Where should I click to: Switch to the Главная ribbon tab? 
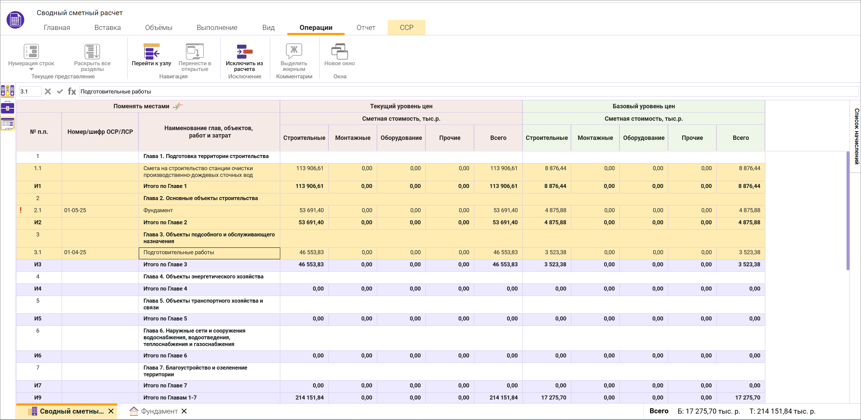57,28
